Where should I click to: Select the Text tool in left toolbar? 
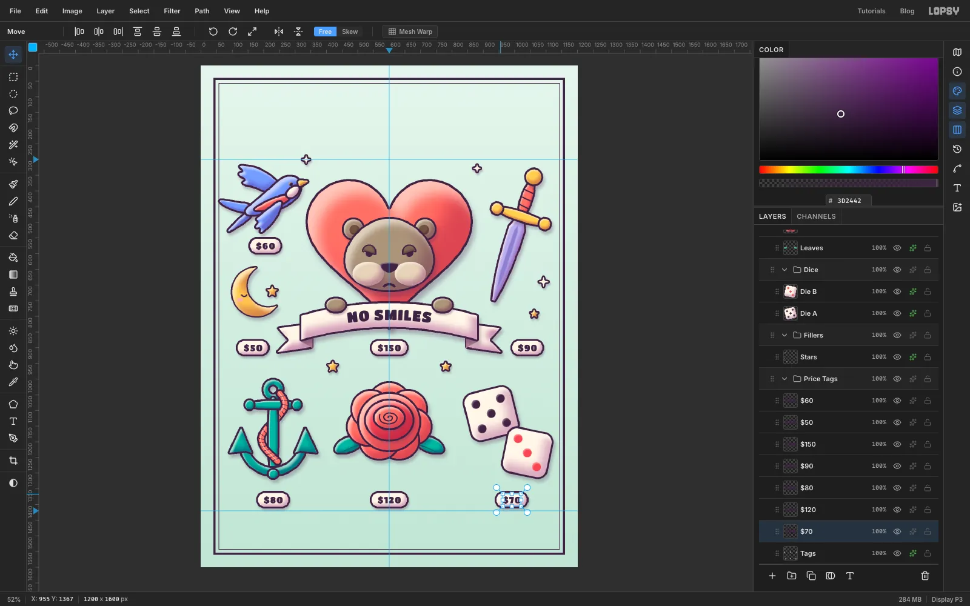point(13,421)
